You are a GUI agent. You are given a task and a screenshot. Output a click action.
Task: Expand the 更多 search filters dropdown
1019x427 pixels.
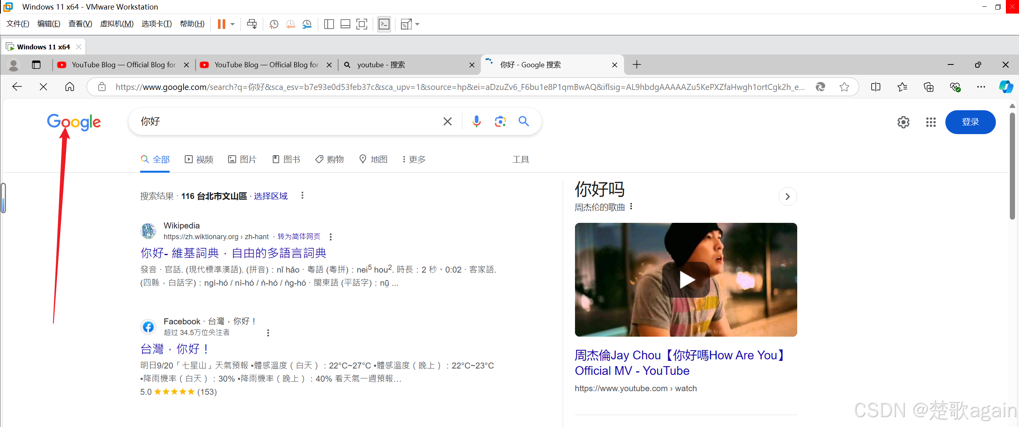point(414,160)
